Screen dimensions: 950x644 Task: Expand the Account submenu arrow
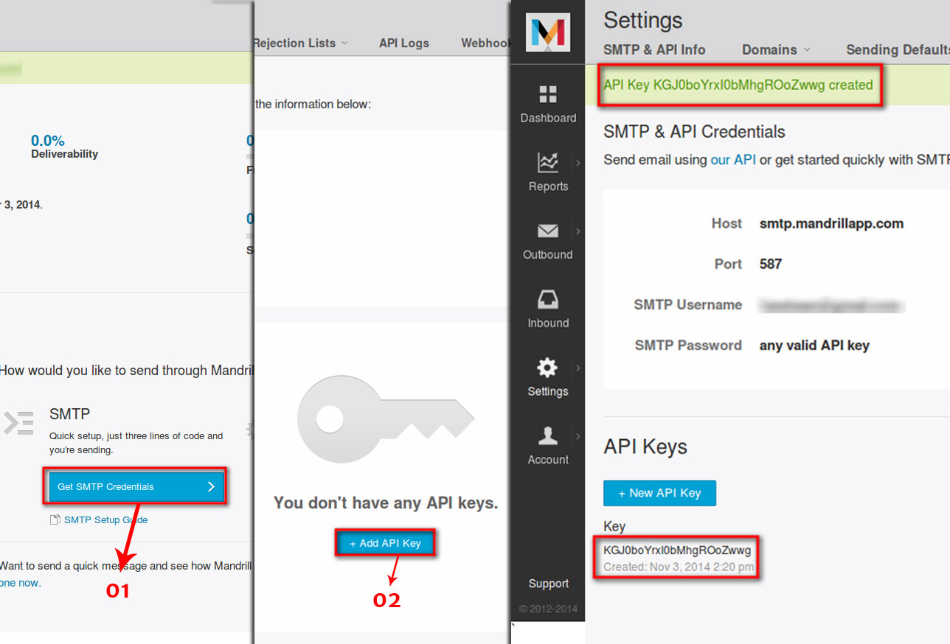pyautogui.click(x=578, y=436)
